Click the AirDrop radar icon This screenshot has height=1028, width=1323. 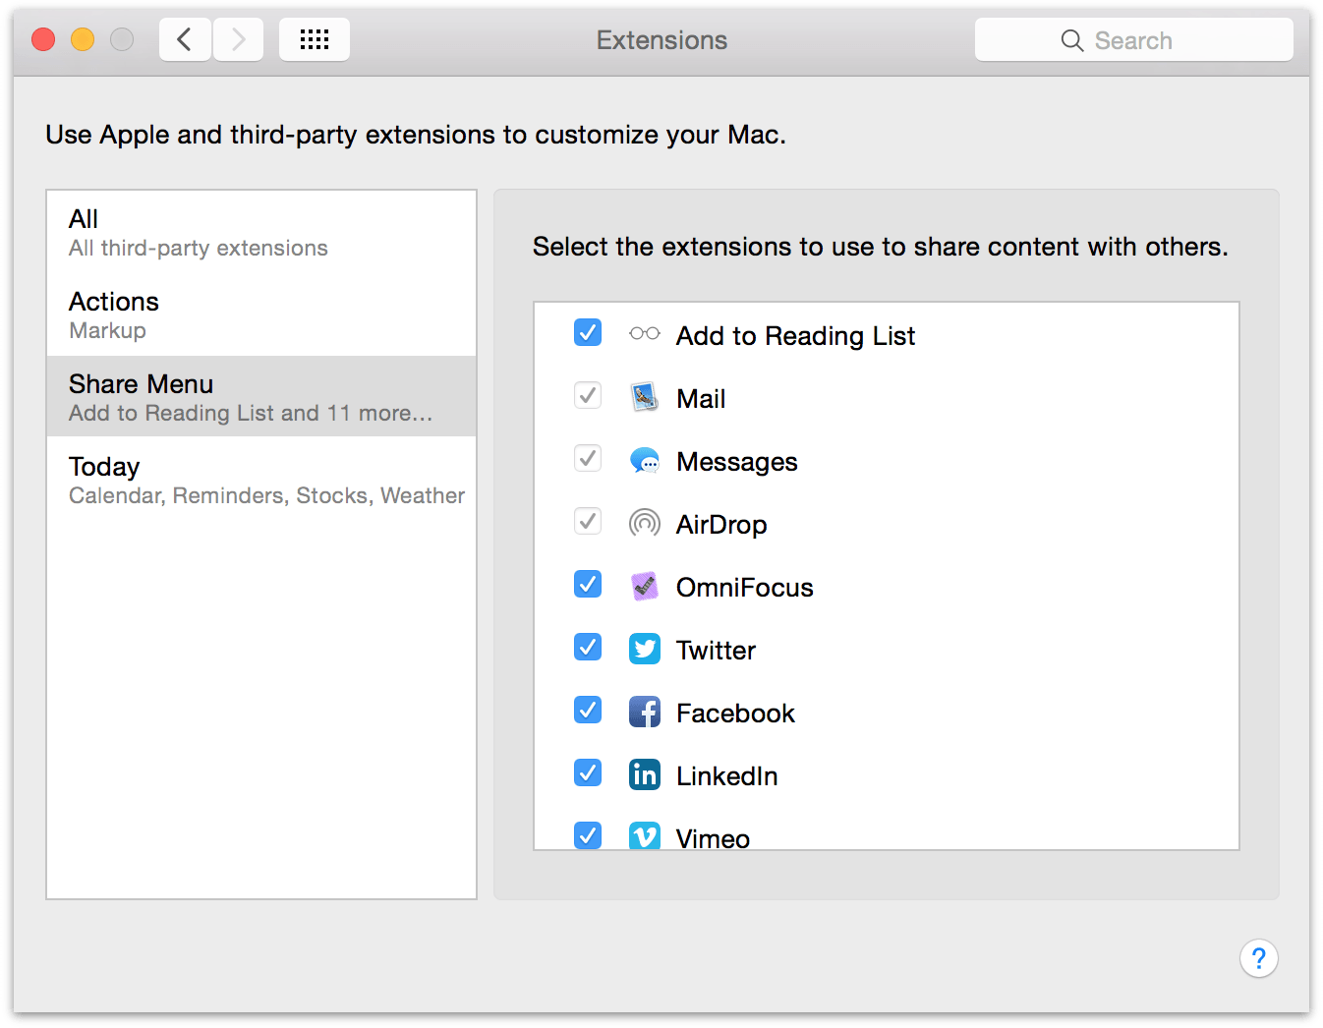[645, 523]
